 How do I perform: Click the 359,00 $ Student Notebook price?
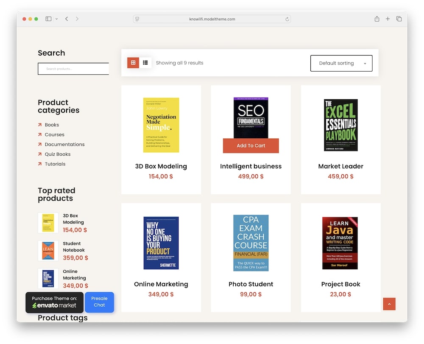pyautogui.click(x=75, y=258)
